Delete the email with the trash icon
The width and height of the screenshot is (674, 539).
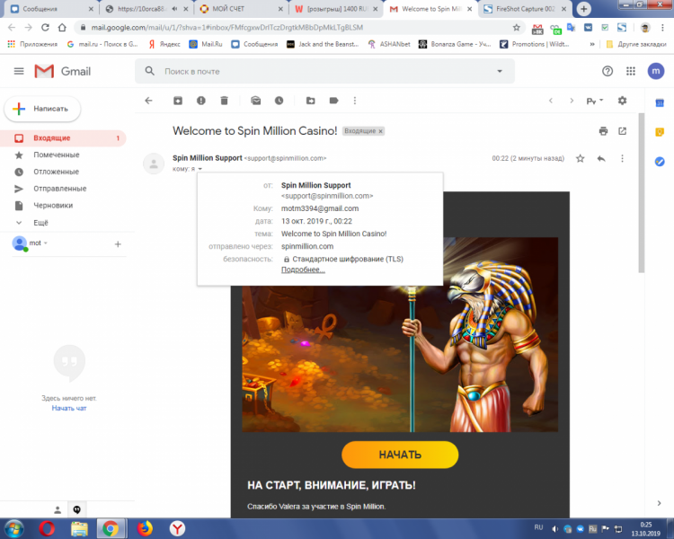(225, 101)
